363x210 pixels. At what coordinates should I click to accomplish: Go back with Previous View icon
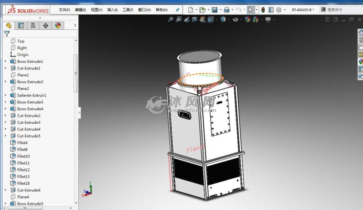tap(187, 19)
